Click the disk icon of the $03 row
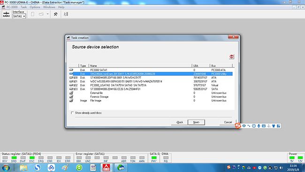The image size is (305, 172). [x=71, y=89]
